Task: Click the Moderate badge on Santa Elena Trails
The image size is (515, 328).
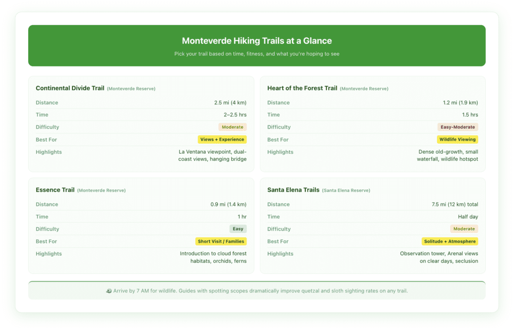Action: click(464, 229)
